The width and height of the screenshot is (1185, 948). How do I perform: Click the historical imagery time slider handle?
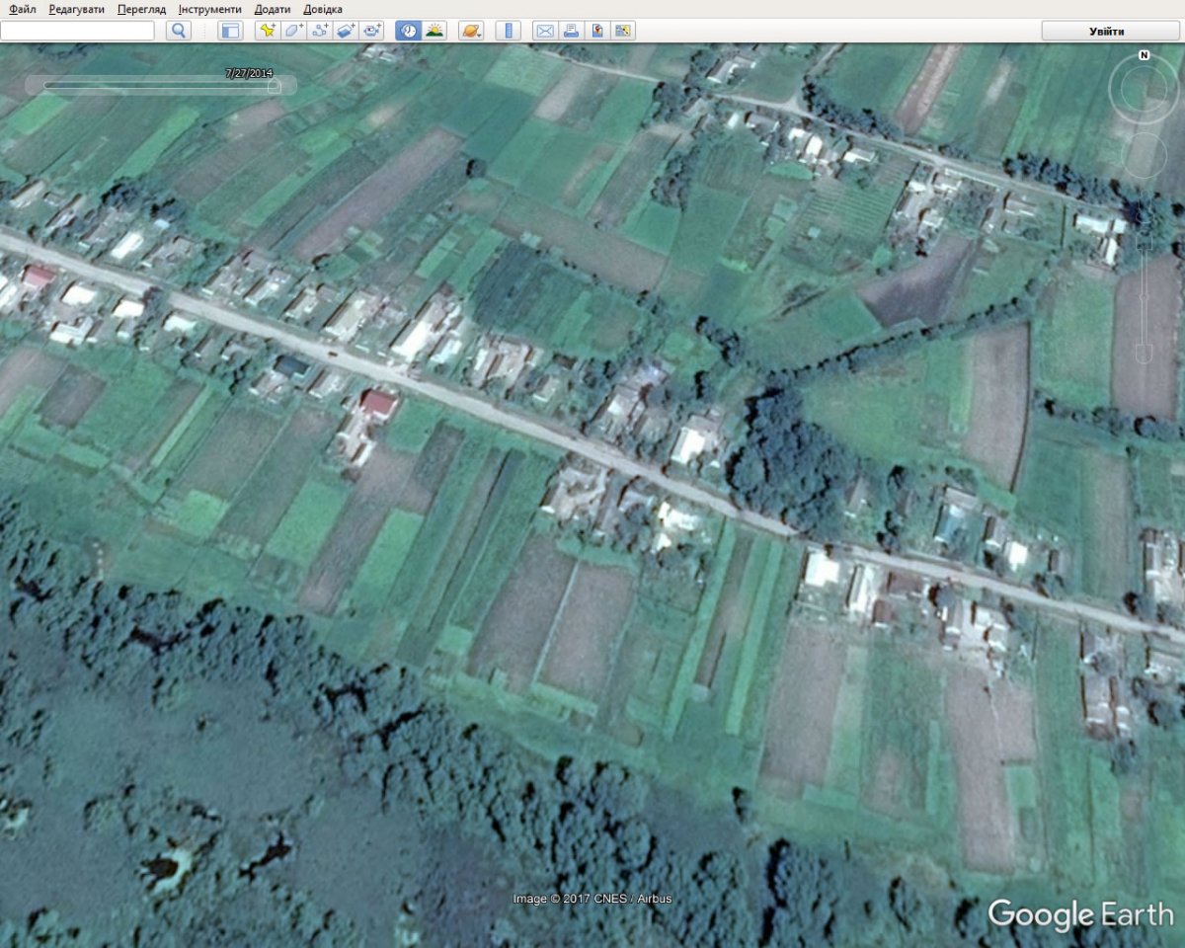click(x=274, y=86)
